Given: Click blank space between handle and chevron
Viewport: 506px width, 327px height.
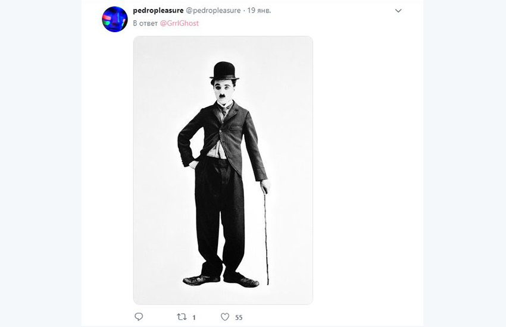Looking at the screenshot, I should coord(333,11).
